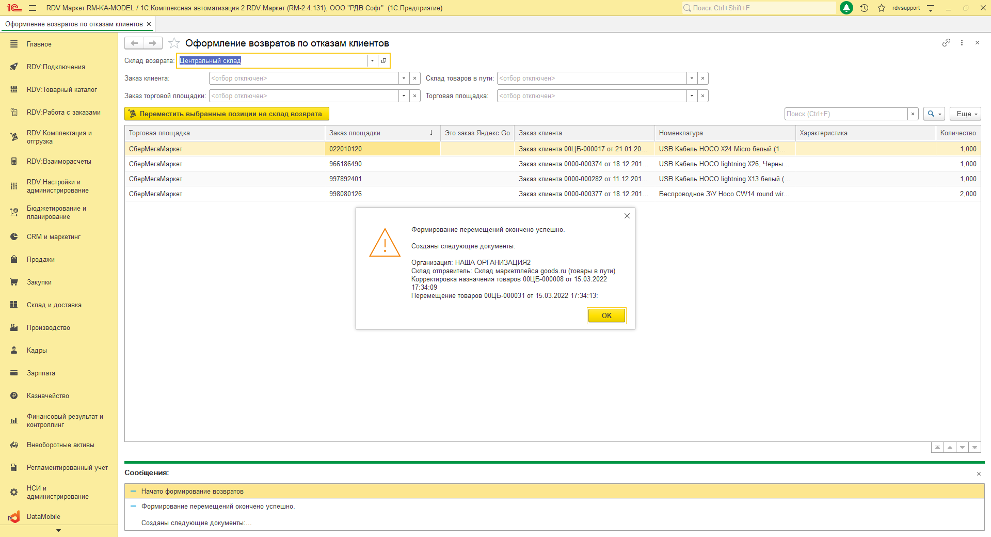Open the hamburger main menu icon
Viewport: 991px width, 537px height.
[33, 8]
